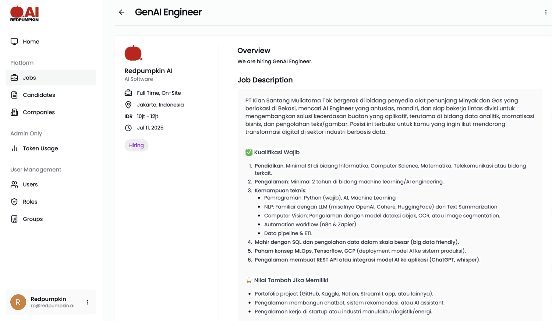Viewport: 552px width, 321px height.
Task: Click the Hiring status badge
Action: click(x=137, y=145)
